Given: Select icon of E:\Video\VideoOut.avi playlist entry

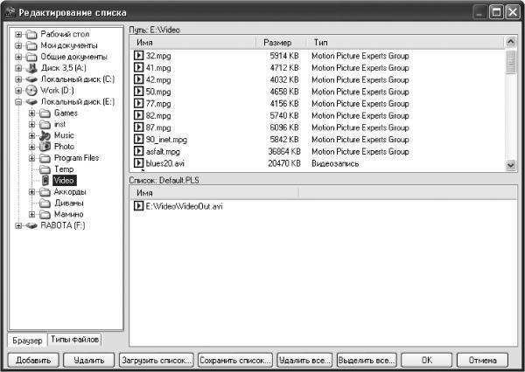Looking at the screenshot, I should point(138,206).
